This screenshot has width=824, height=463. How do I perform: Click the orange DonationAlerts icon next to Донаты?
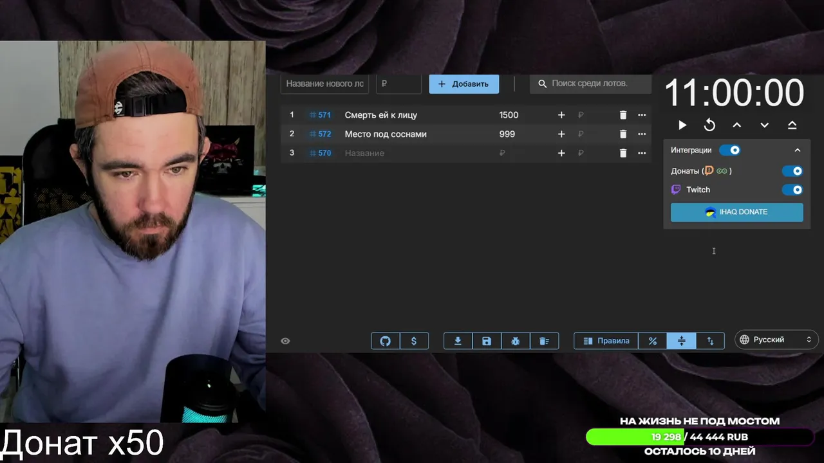pos(709,171)
